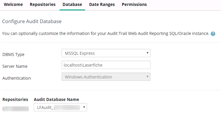Click the Server Name input field

pos(106,65)
